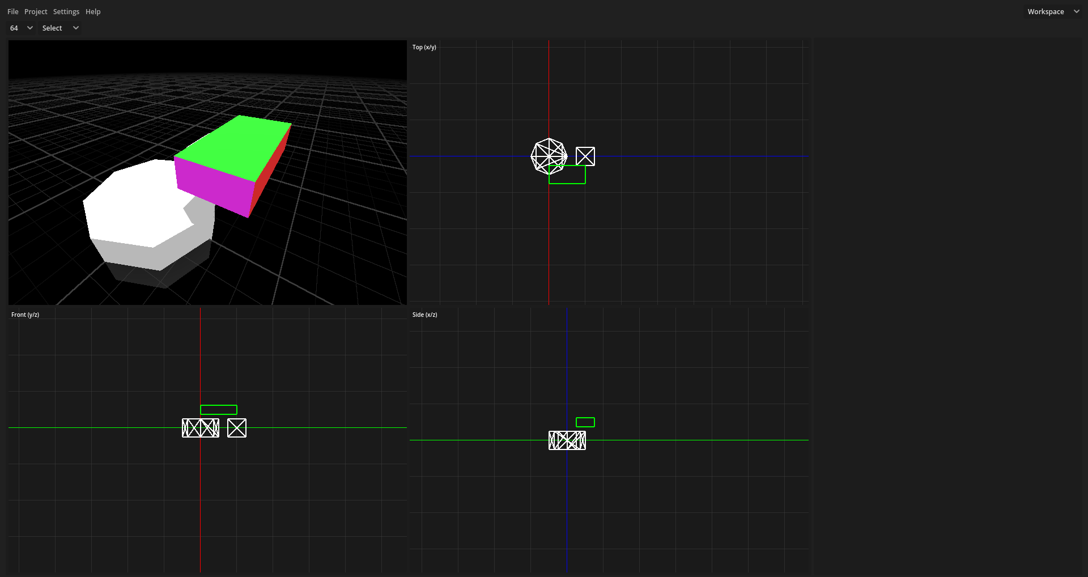Image resolution: width=1088 pixels, height=577 pixels.
Task: Click the Top (x/y) viewport label
Action: click(x=424, y=47)
